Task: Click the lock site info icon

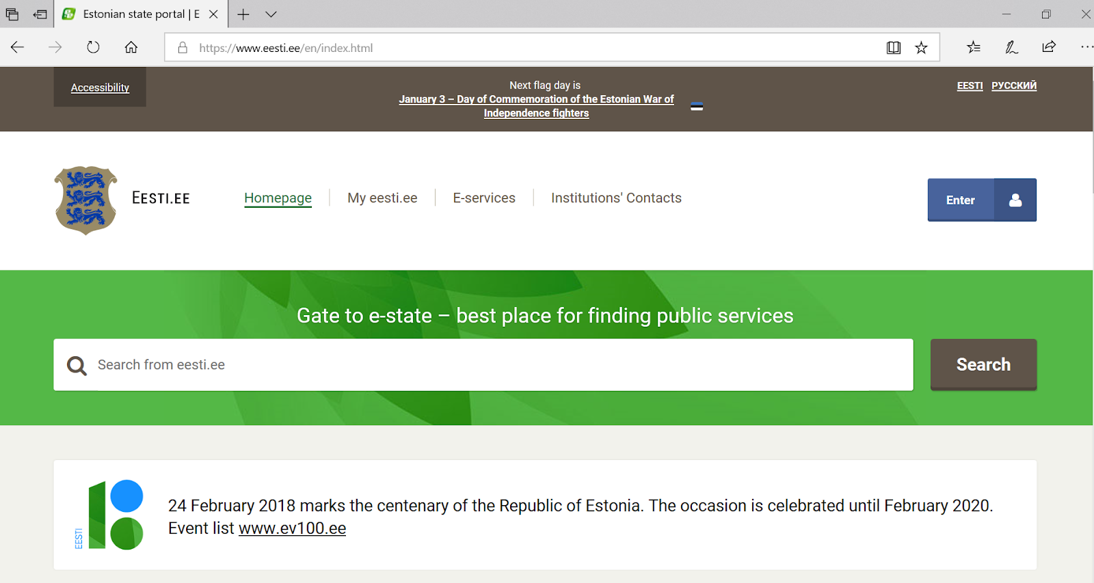Action: (x=183, y=48)
